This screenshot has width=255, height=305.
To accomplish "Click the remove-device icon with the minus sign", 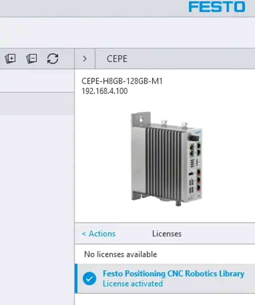I will tap(31, 59).
